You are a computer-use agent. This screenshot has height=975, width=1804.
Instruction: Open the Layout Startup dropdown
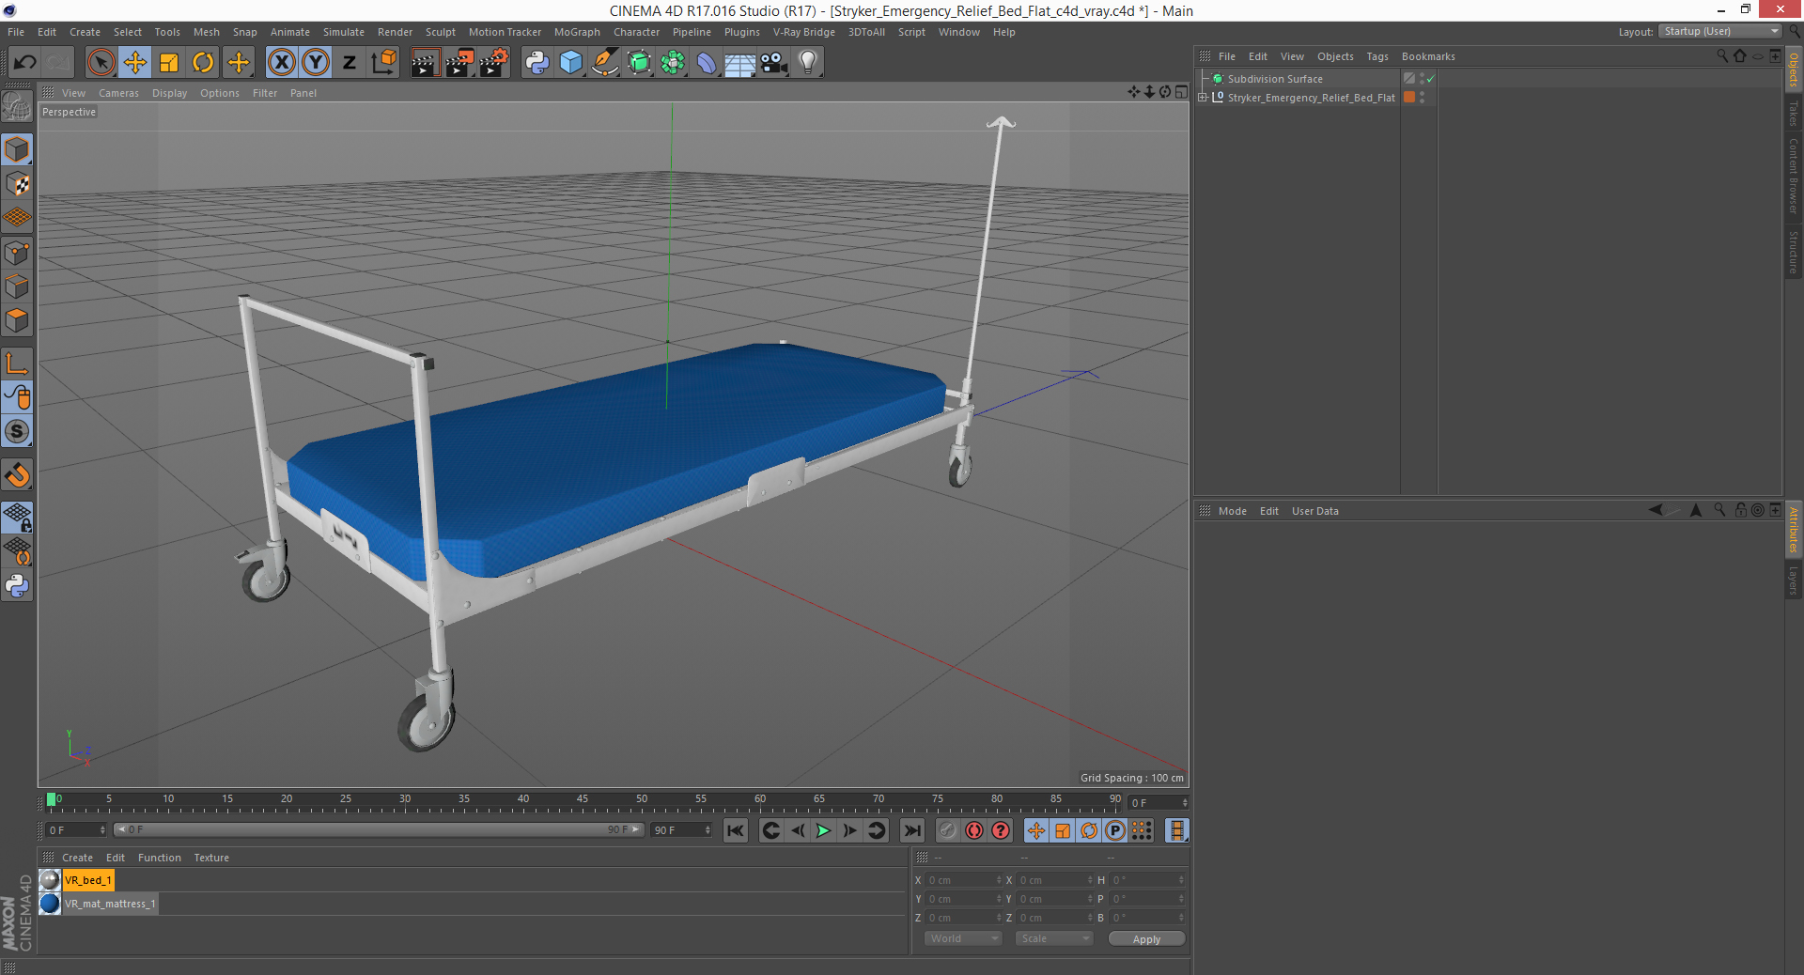[x=1719, y=31]
